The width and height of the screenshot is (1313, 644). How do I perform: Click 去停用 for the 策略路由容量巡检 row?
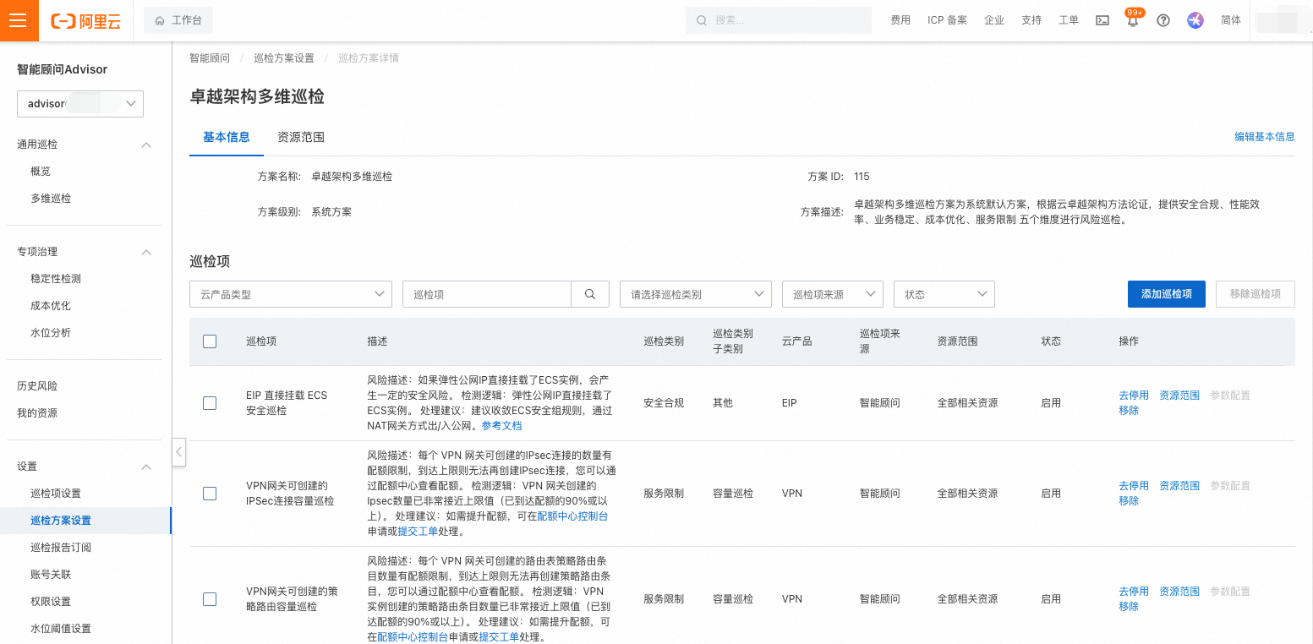(x=1134, y=592)
